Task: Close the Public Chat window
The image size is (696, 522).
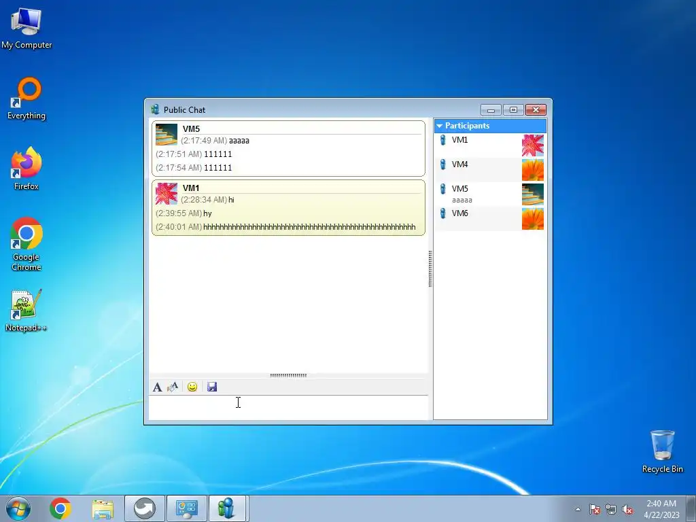Action: (536, 109)
